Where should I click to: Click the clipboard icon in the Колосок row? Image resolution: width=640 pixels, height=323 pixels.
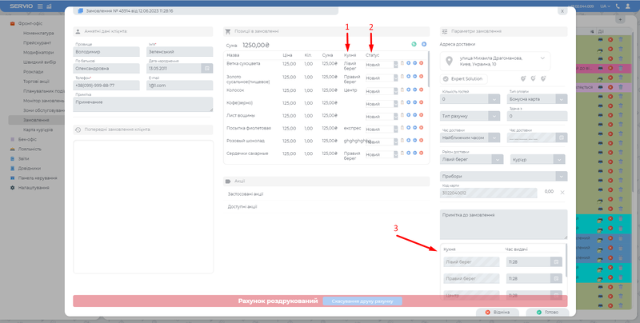(402, 90)
